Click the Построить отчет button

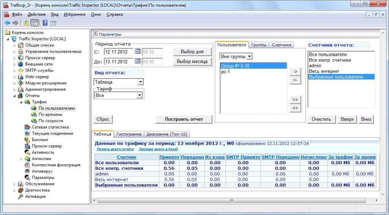pyautogui.click(x=184, y=119)
